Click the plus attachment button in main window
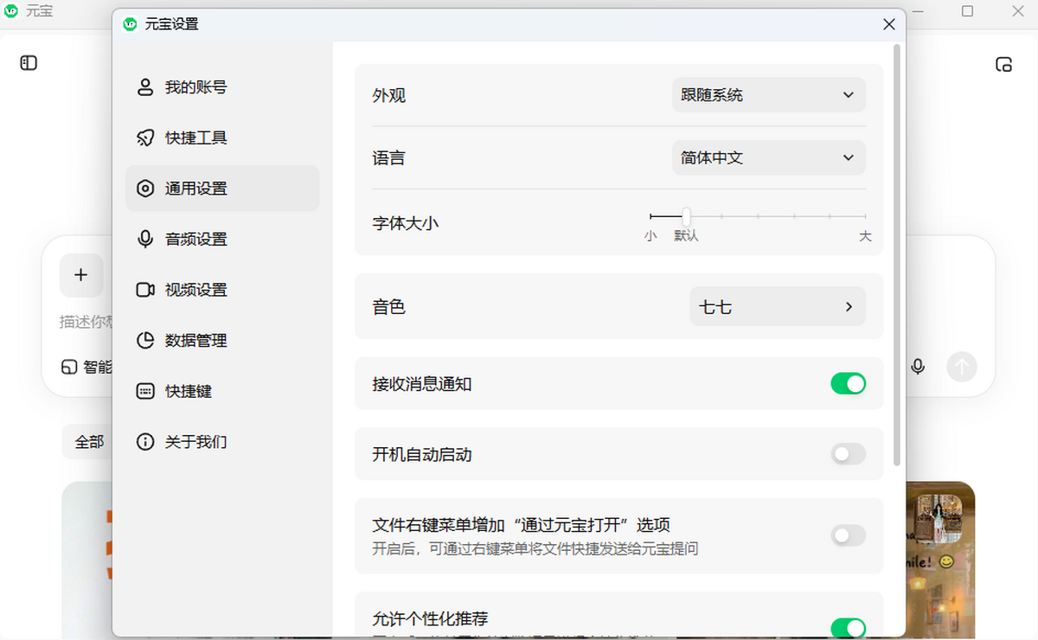1038x640 pixels. click(x=81, y=275)
